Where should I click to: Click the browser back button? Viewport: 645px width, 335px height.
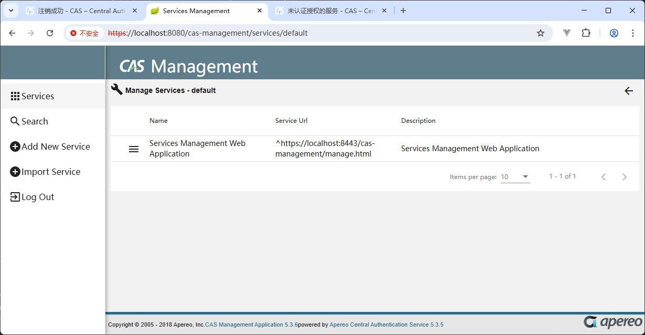coord(12,33)
